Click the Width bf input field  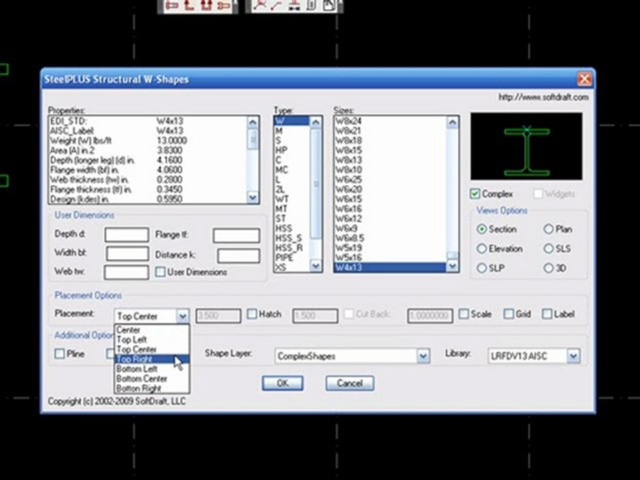click(127, 253)
